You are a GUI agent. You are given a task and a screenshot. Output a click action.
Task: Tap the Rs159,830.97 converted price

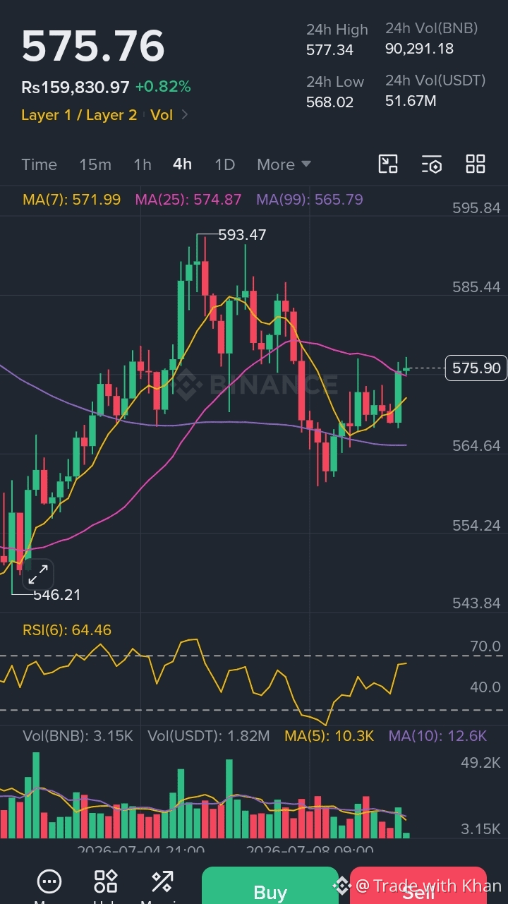[x=75, y=88]
